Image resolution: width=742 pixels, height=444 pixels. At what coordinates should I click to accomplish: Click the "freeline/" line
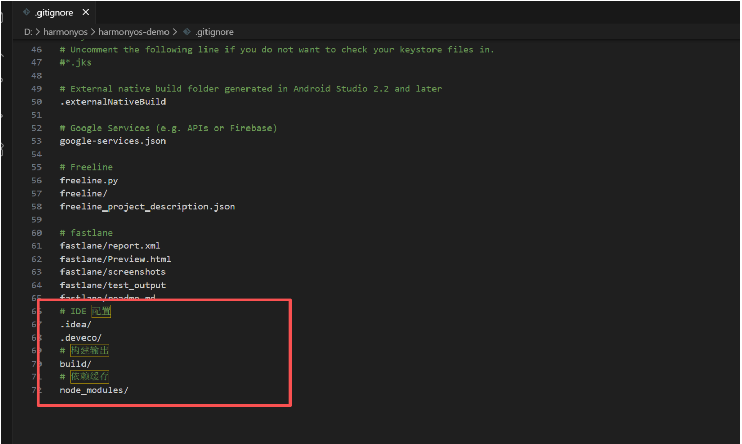tap(84, 193)
